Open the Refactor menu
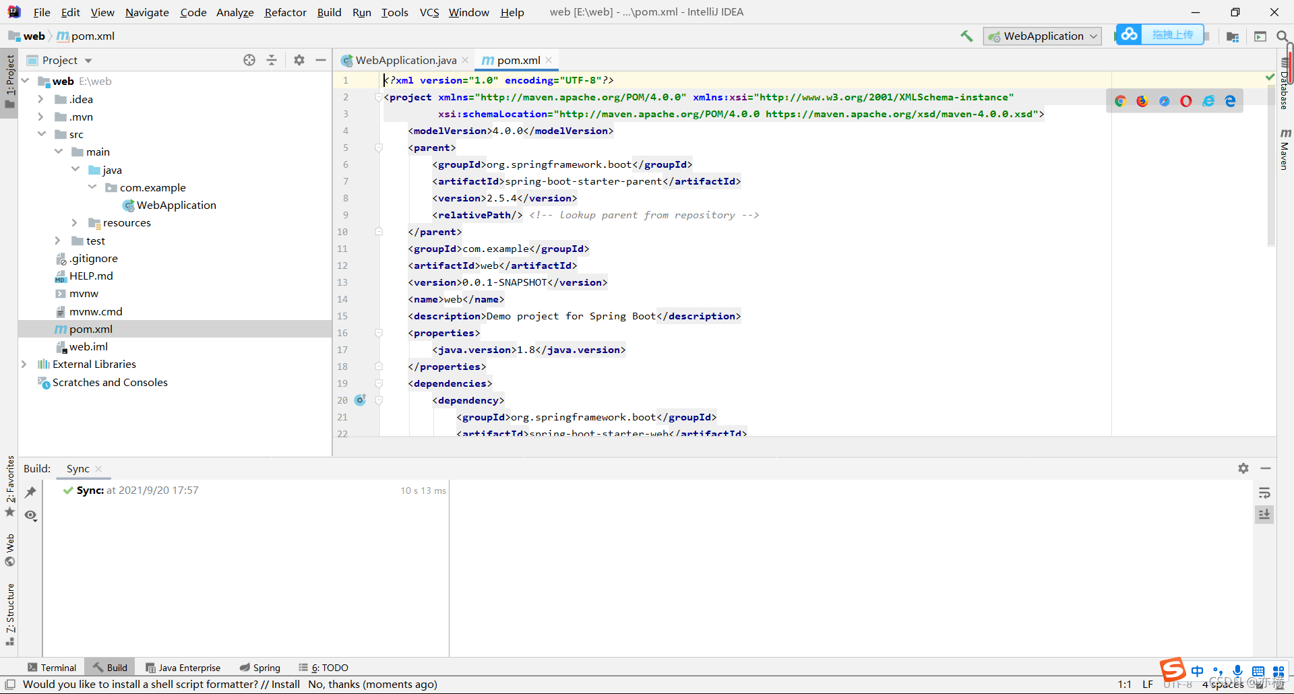Image resolution: width=1294 pixels, height=694 pixels. click(x=285, y=12)
